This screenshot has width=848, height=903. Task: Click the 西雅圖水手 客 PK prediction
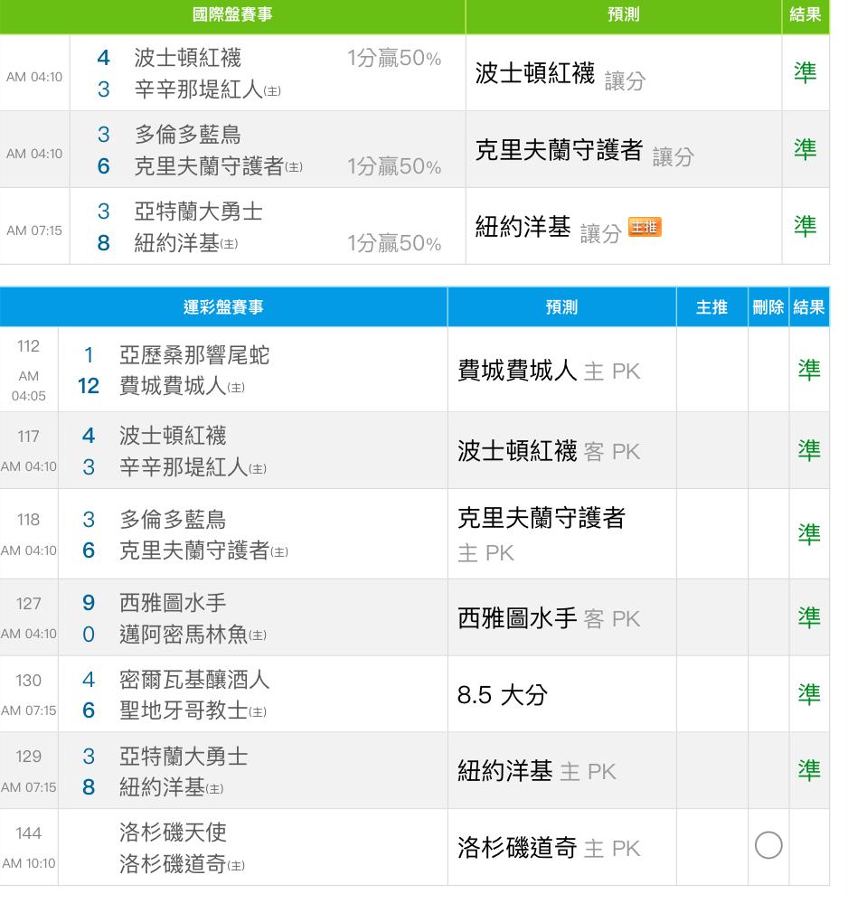point(549,618)
